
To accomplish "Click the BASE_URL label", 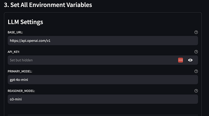I will click(15, 32).
